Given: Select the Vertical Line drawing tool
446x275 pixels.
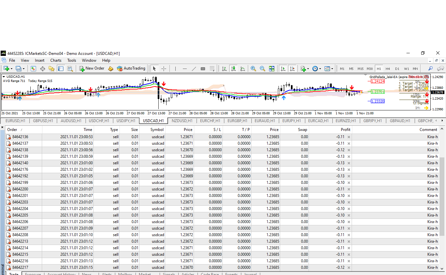Looking at the screenshot, I should click(175, 69).
